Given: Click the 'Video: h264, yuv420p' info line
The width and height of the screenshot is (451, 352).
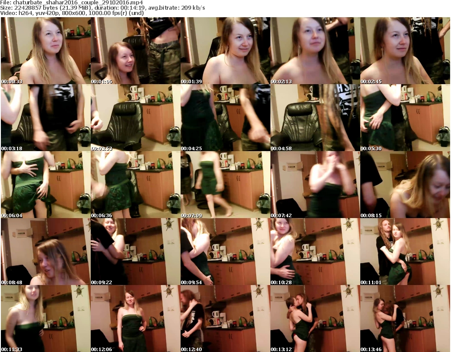Looking at the screenshot, I should [x=72, y=13].
